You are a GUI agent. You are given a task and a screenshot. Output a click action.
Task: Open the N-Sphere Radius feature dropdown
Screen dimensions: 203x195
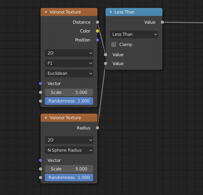[69, 150]
